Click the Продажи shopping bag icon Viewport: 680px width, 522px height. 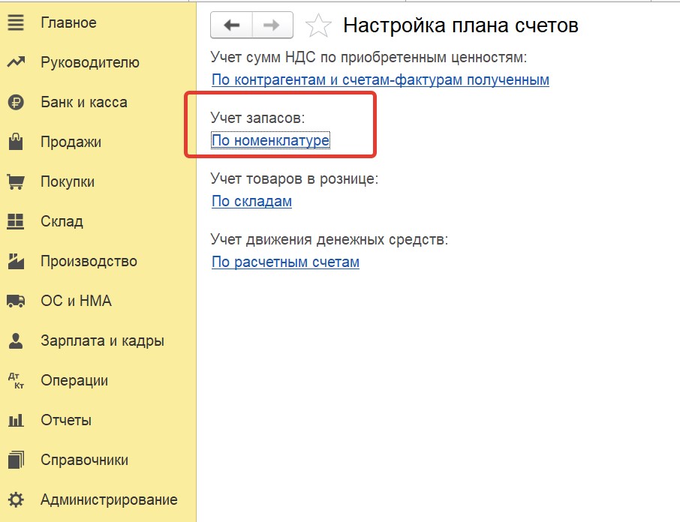pyautogui.click(x=16, y=142)
